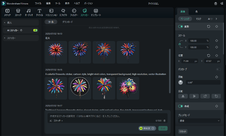Click the rotation dial knob
The width and height of the screenshot is (226, 136).
coord(181,82)
